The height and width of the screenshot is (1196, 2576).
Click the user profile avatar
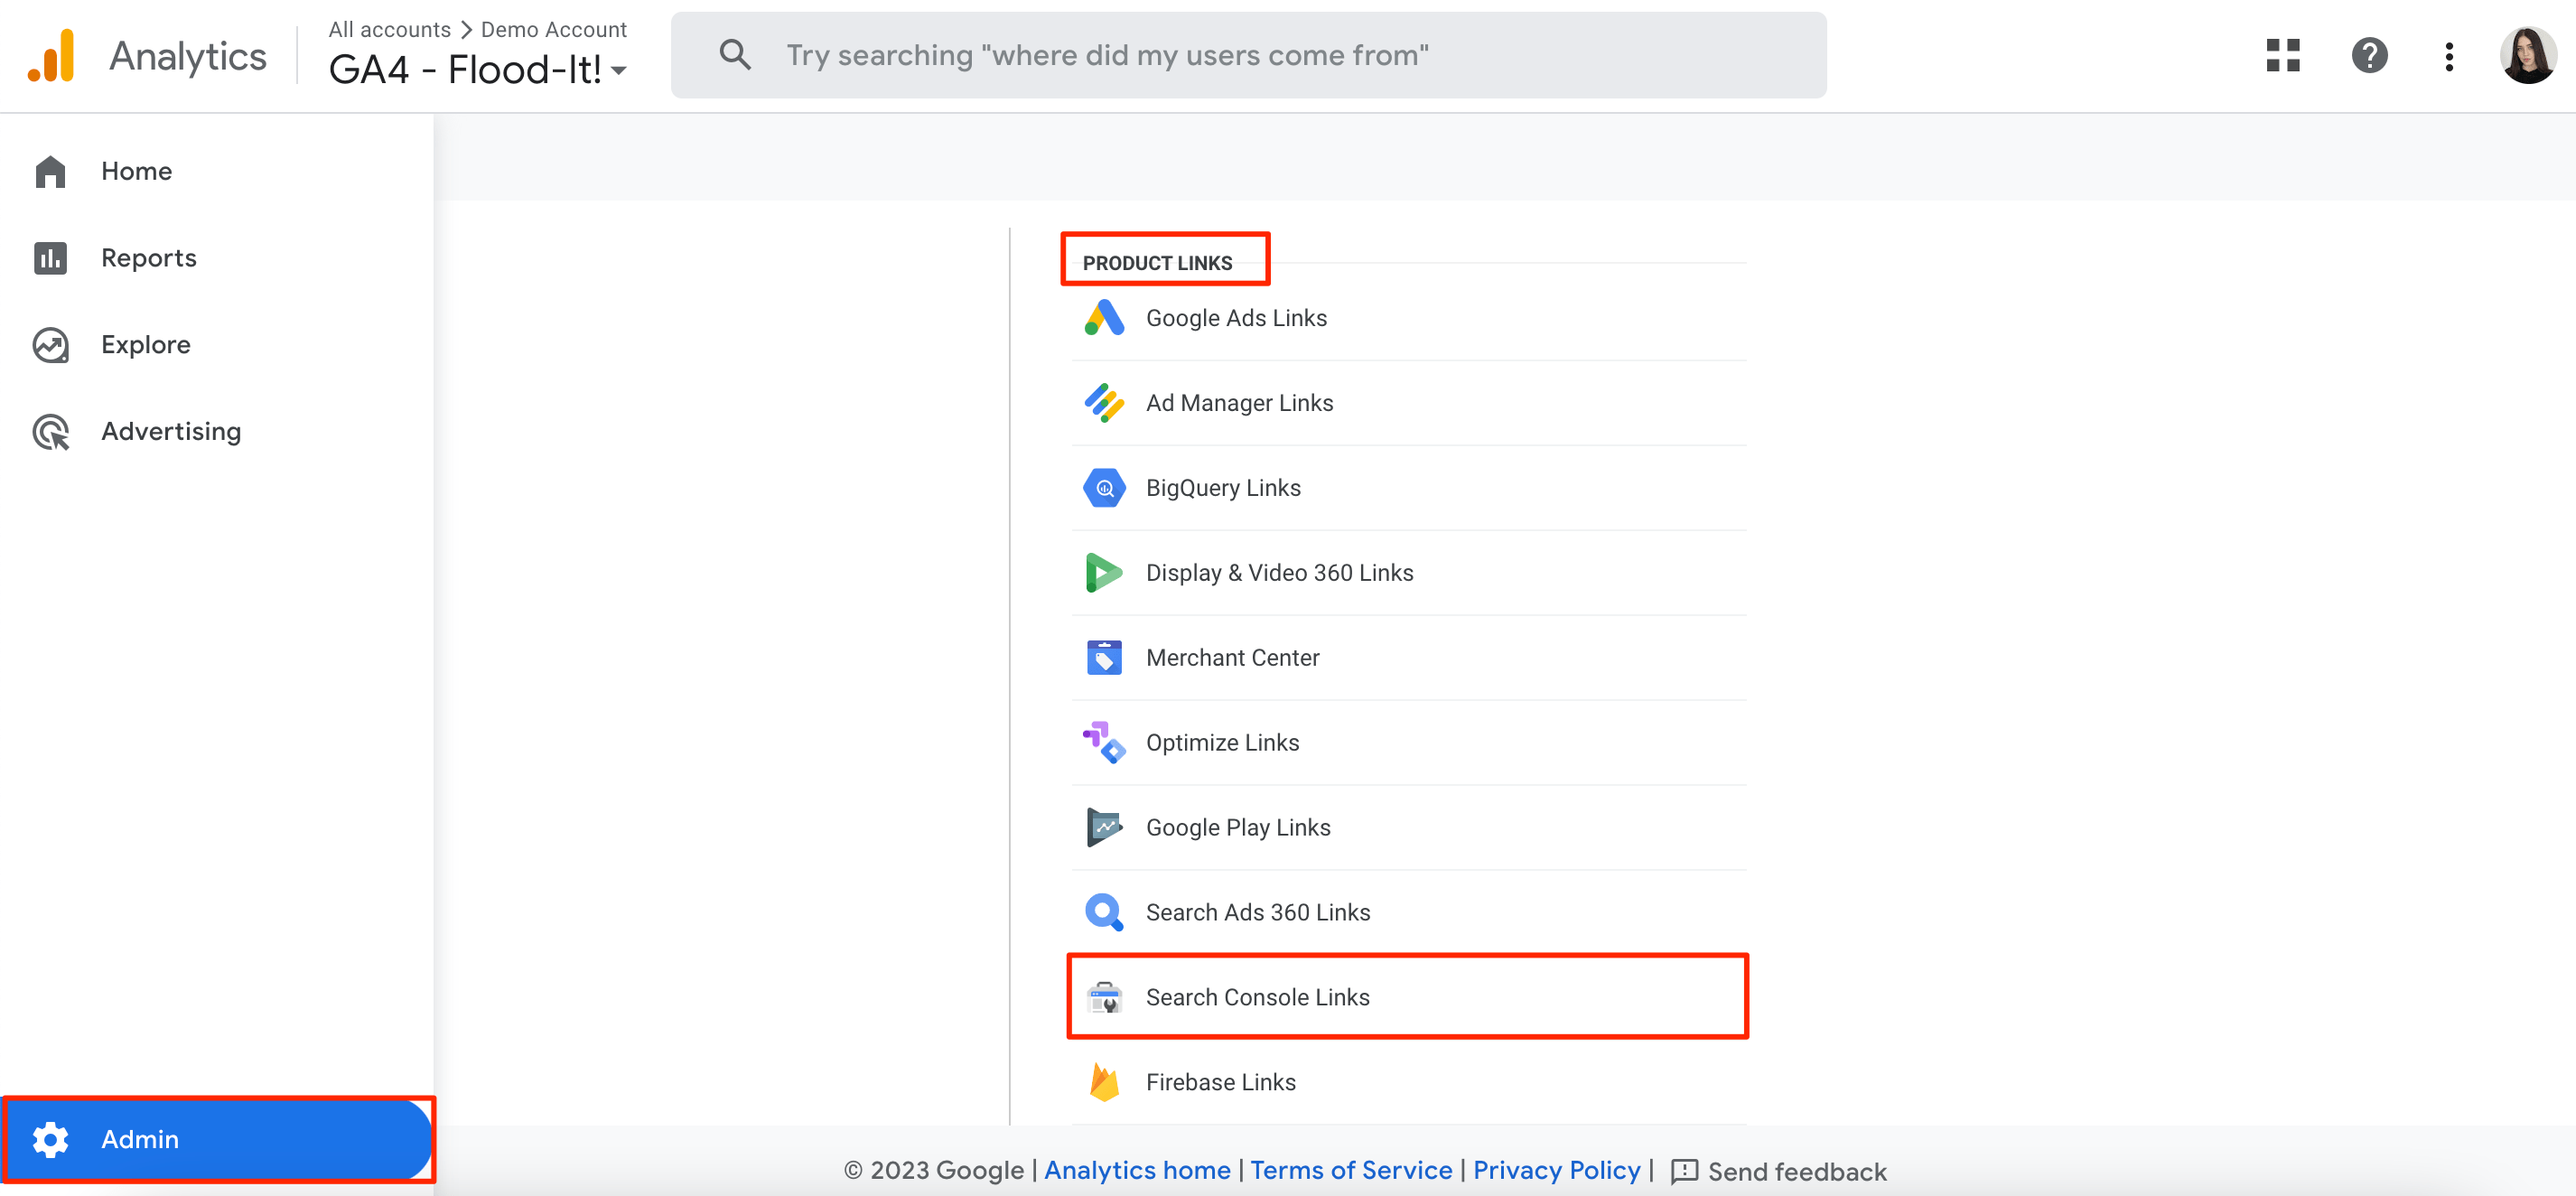click(2528, 56)
